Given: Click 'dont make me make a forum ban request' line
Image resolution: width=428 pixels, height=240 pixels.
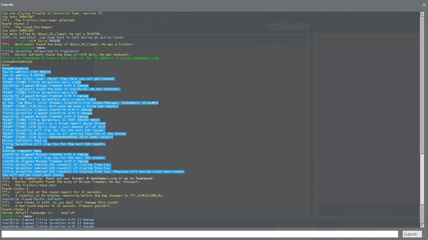Looking at the screenshot, I should [60, 106].
